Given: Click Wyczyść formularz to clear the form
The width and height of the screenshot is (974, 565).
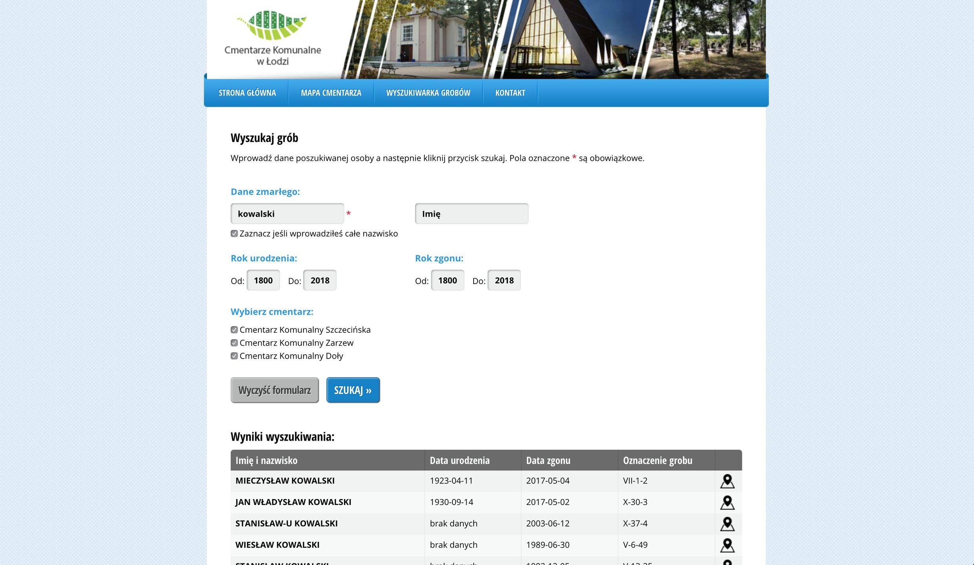Looking at the screenshot, I should [275, 390].
